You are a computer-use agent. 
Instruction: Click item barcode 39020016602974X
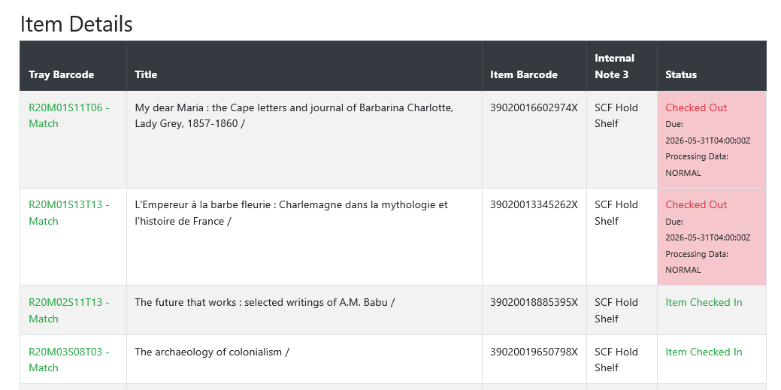click(x=534, y=107)
